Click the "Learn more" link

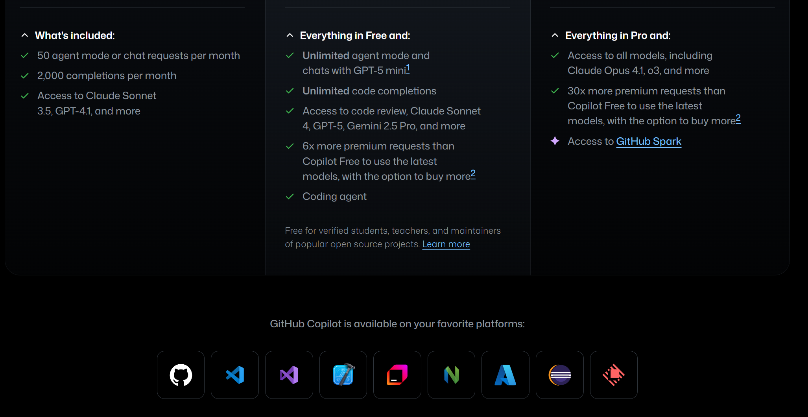[446, 244]
